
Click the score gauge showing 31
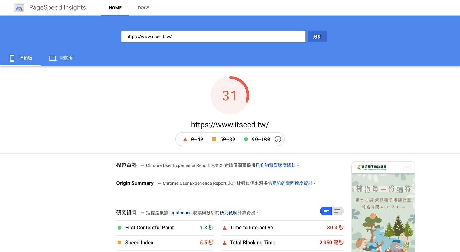pos(230,95)
